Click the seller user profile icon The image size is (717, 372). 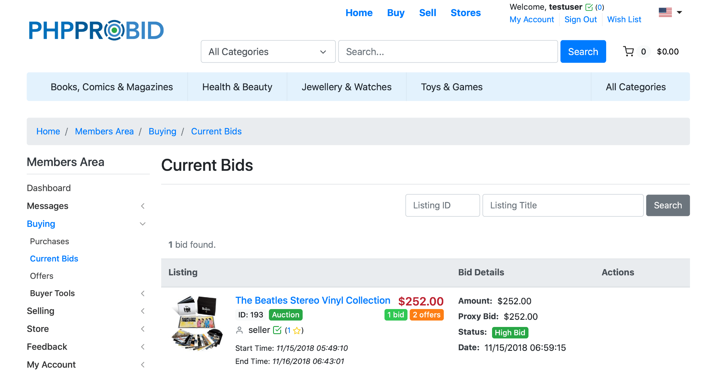coord(239,330)
